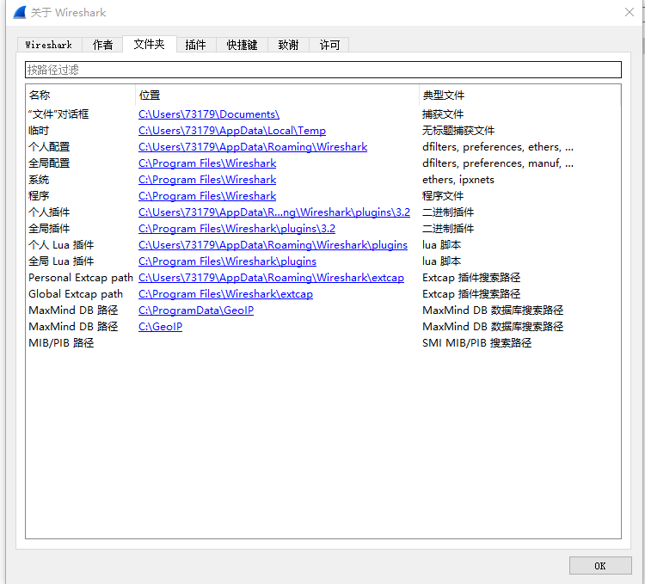Click the 程序文件 cell
This screenshot has height=584, width=645.
(x=443, y=196)
